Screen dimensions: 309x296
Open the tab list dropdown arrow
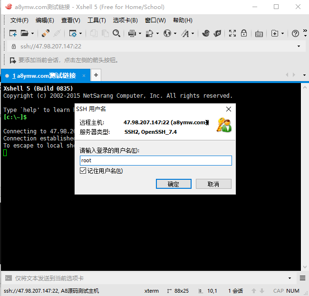(x=304, y=75)
